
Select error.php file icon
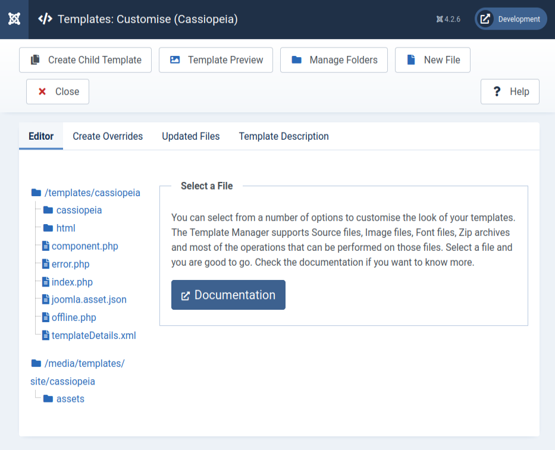(x=46, y=264)
